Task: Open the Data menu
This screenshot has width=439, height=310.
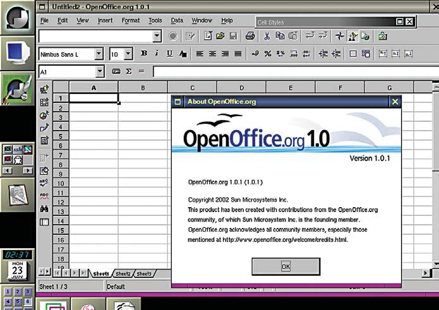Action: pyautogui.click(x=177, y=20)
